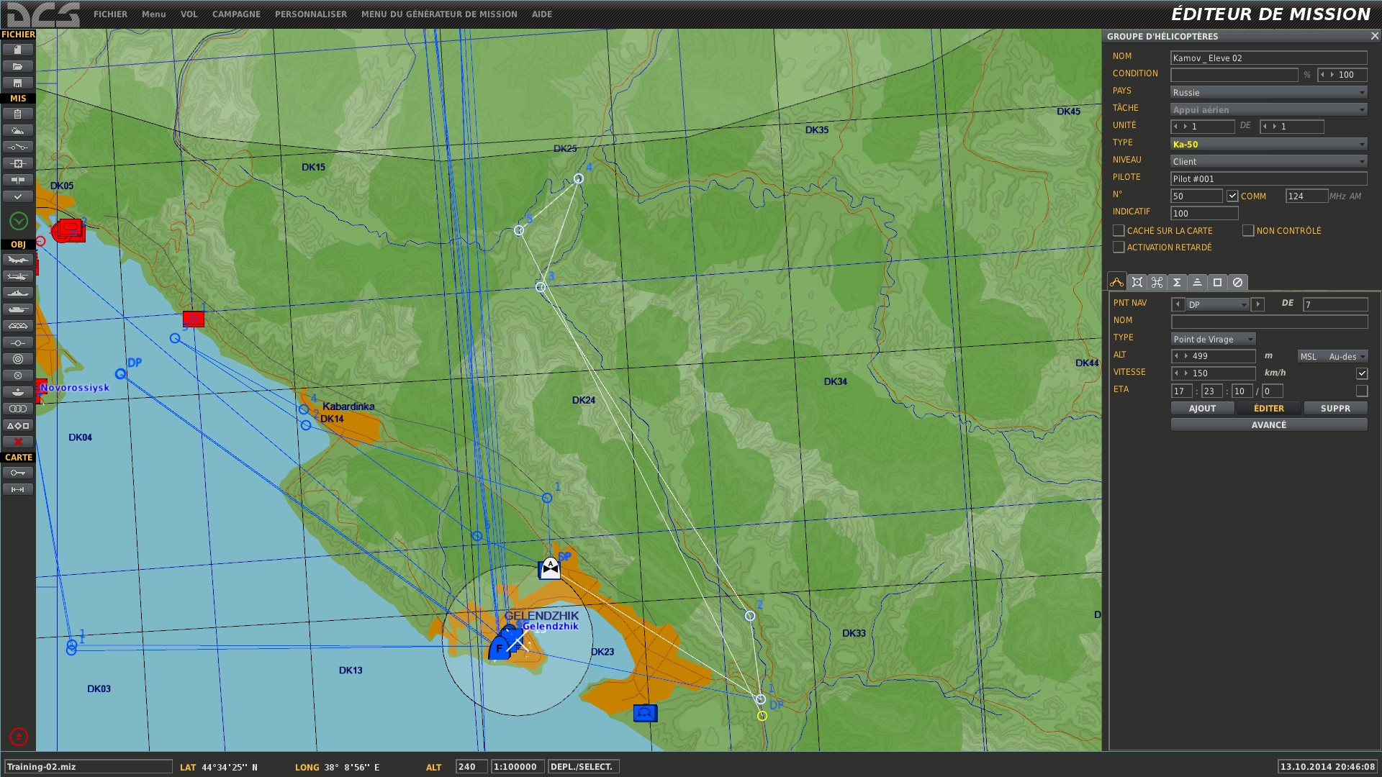Viewport: 1382px width, 777px height.
Task: Select the airplane group tool
Action: (x=18, y=260)
